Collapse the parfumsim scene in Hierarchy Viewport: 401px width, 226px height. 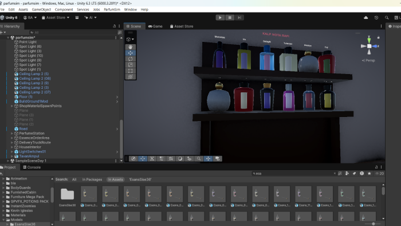[x=8, y=38]
